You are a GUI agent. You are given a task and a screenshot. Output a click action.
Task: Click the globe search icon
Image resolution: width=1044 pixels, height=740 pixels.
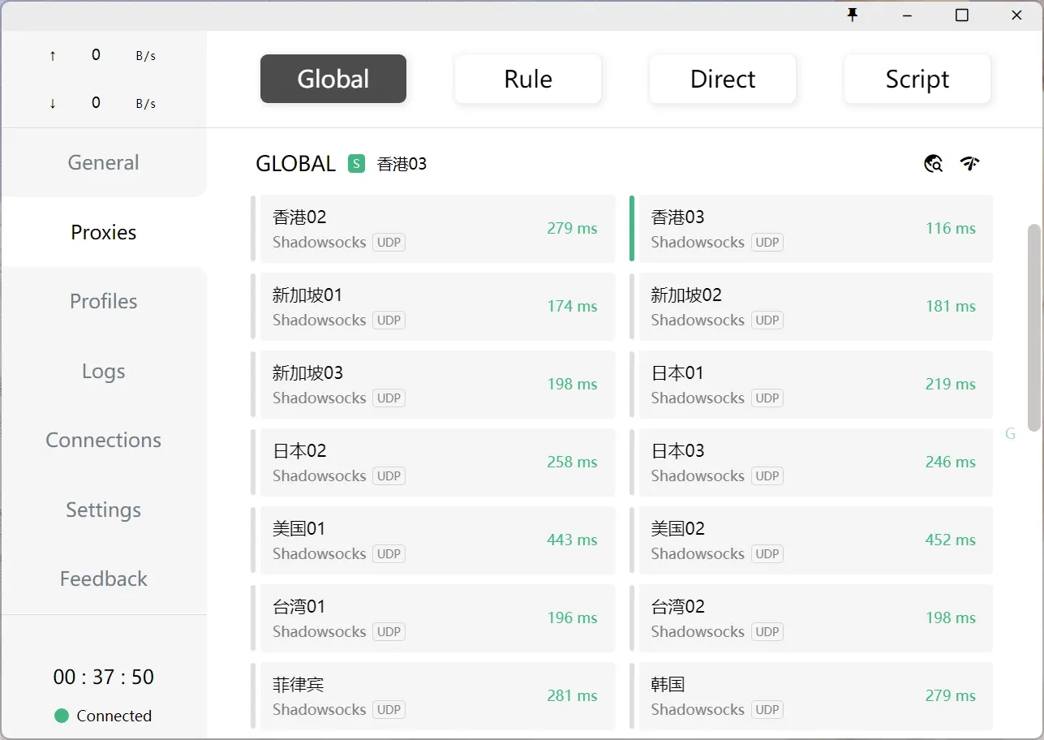point(934,164)
